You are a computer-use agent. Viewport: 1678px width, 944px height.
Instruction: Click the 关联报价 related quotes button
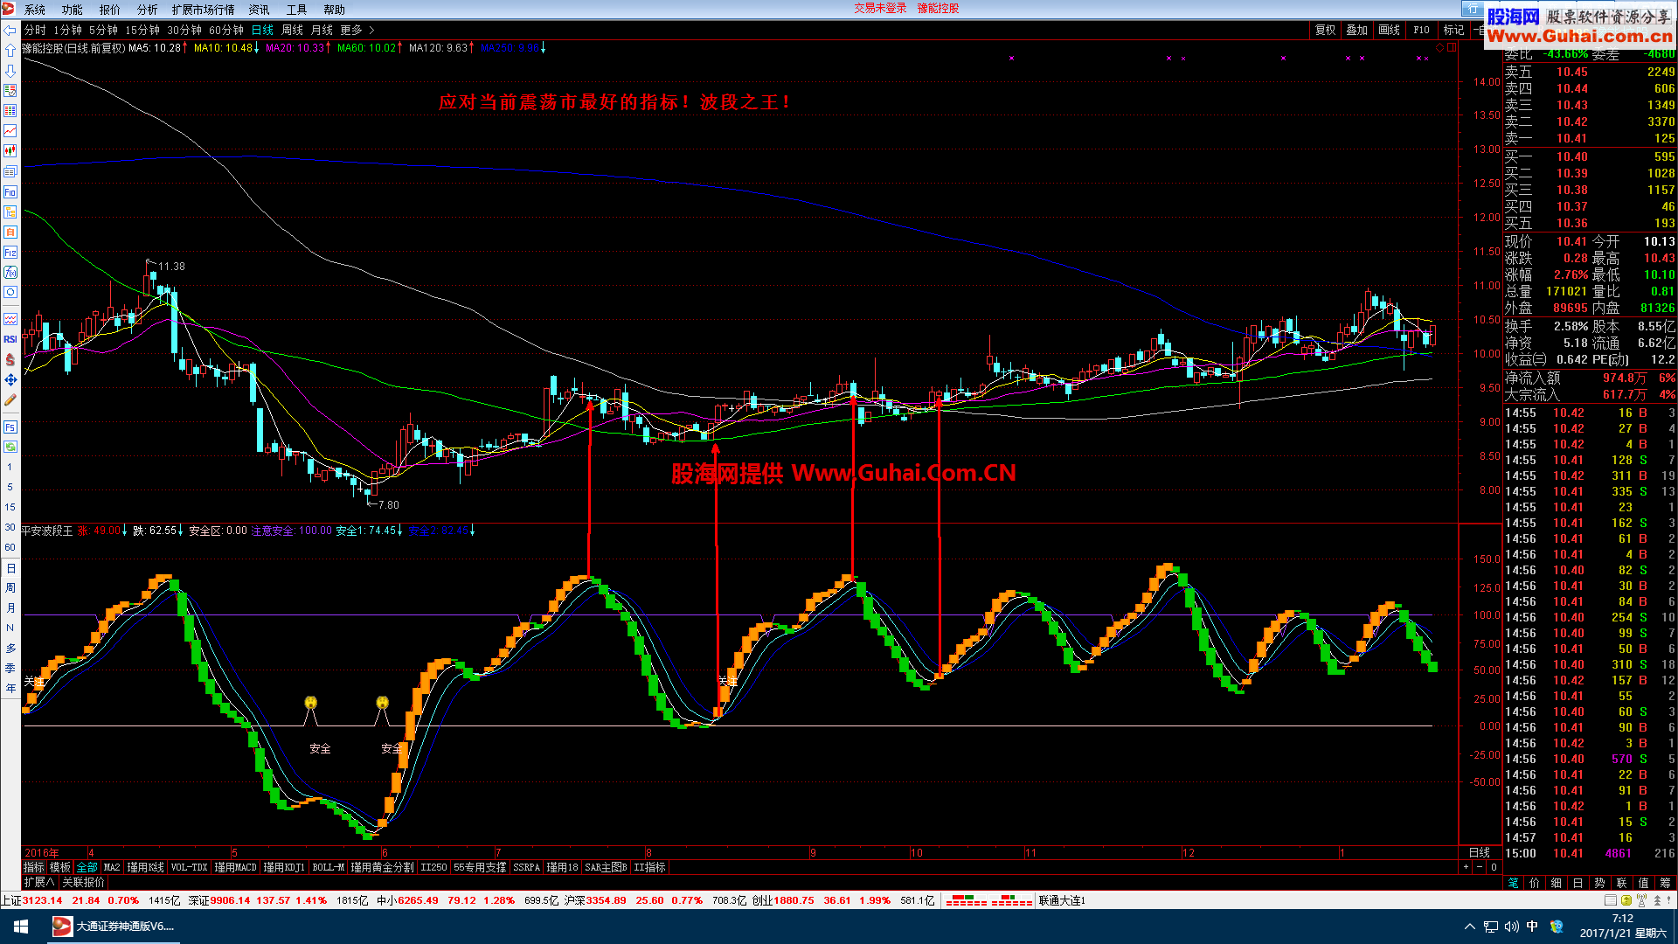(83, 883)
